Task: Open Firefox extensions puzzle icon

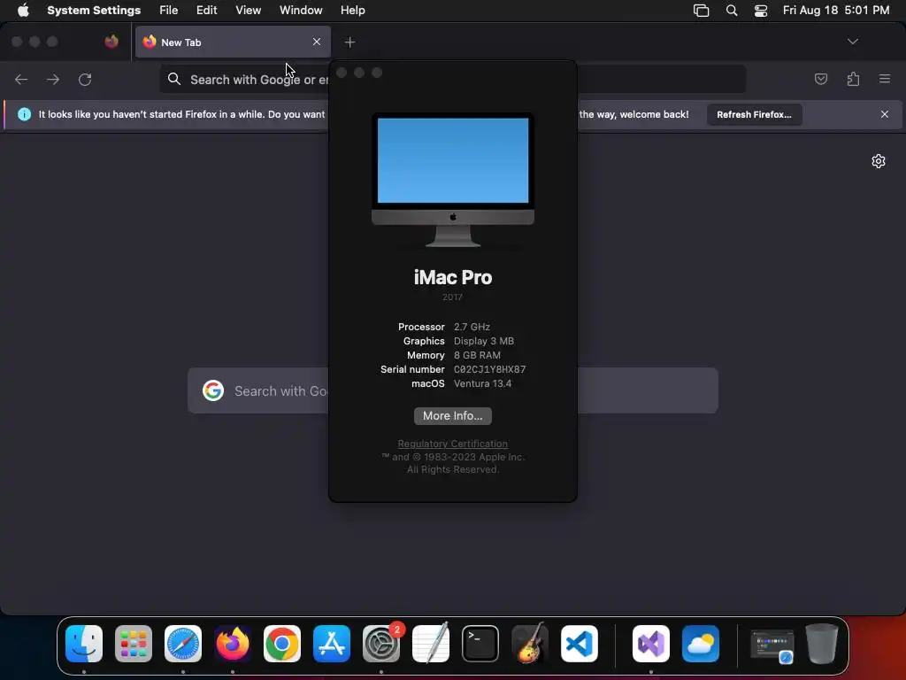Action: [853, 79]
